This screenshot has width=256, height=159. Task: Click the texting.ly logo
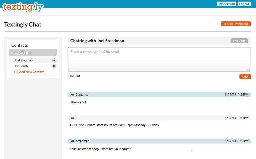[x=23, y=8]
